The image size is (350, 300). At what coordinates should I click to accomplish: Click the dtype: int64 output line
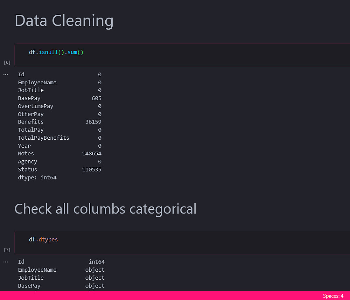pyautogui.click(x=37, y=177)
